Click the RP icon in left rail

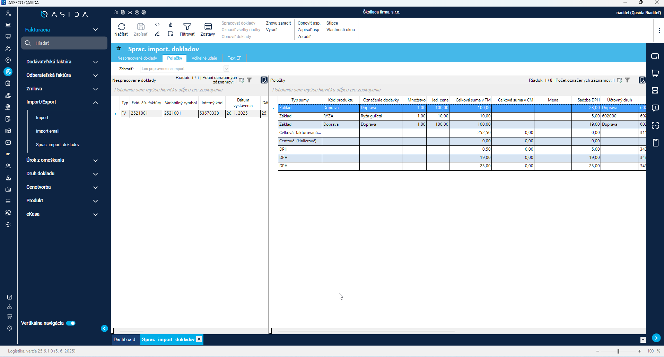[x=8, y=154]
